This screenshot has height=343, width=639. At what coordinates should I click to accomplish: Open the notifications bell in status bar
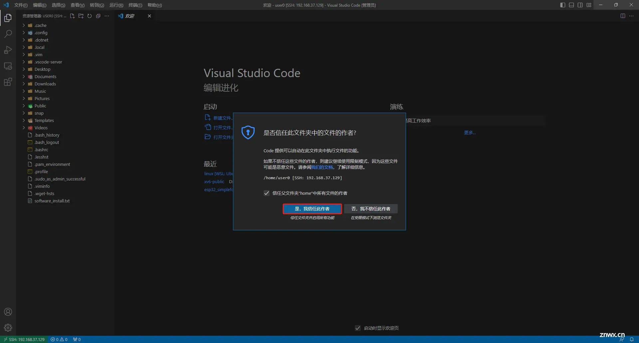pos(632,339)
